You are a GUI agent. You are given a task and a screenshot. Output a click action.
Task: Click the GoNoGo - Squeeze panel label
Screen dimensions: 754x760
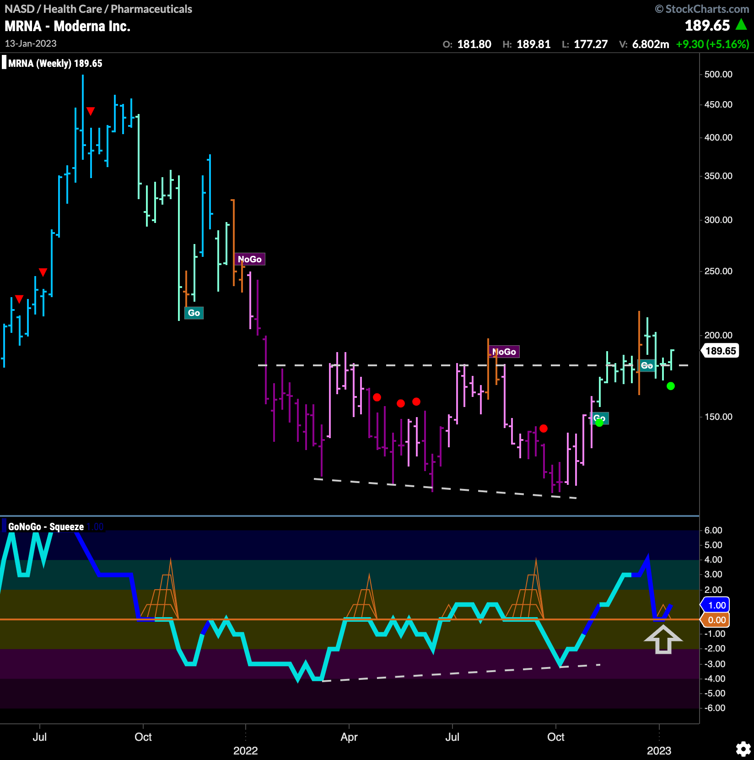46,527
